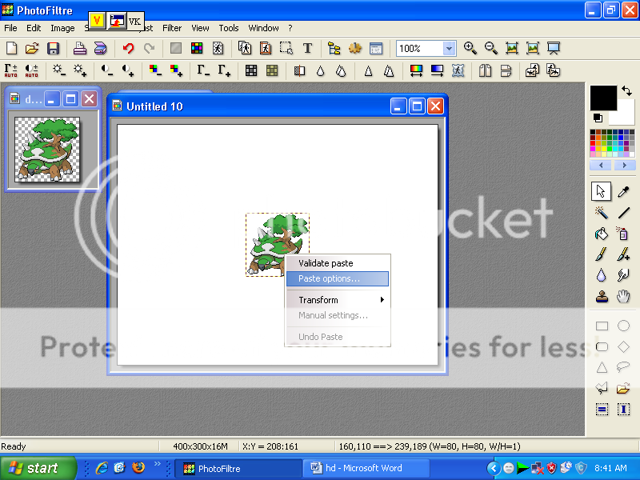This screenshot has width=640, height=480.
Task: Open Canvas size from the toolbar
Action: [266, 48]
